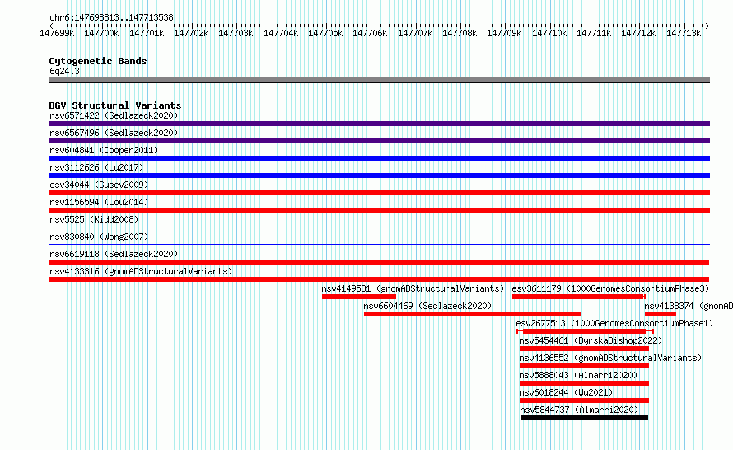Click the nsv3112626 (Lu2017) blue bar
The image size is (733, 450).
tap(379, 176)
